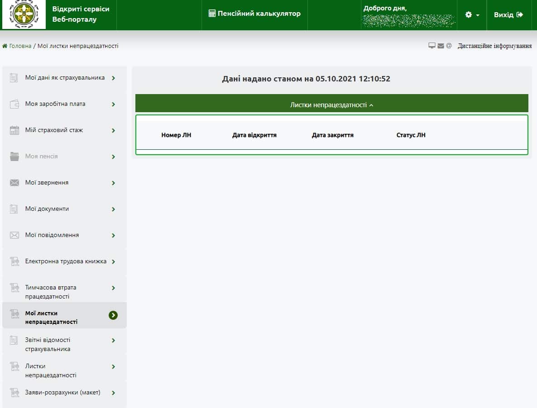Click the envelope icon for Мої звернення
537x408 pixels.
[14, 183]
